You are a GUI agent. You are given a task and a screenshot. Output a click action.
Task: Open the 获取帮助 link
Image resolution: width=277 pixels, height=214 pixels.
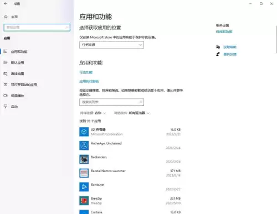click(x=230, y=47)
